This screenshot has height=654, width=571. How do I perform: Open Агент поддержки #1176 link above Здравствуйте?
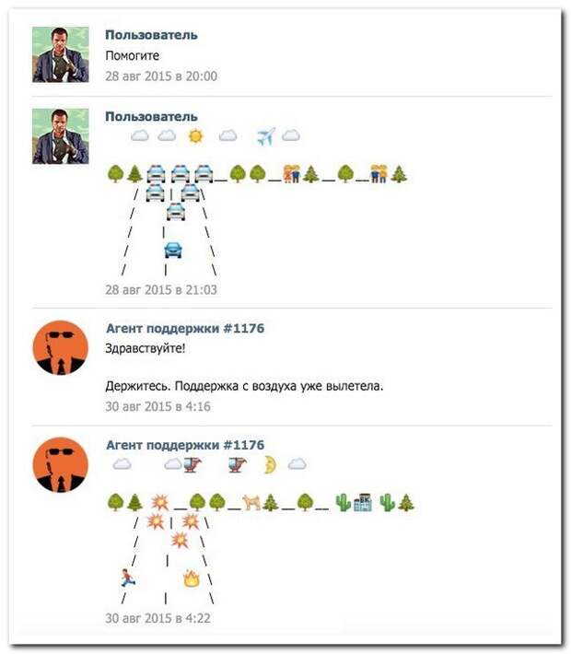click(185, 328)
